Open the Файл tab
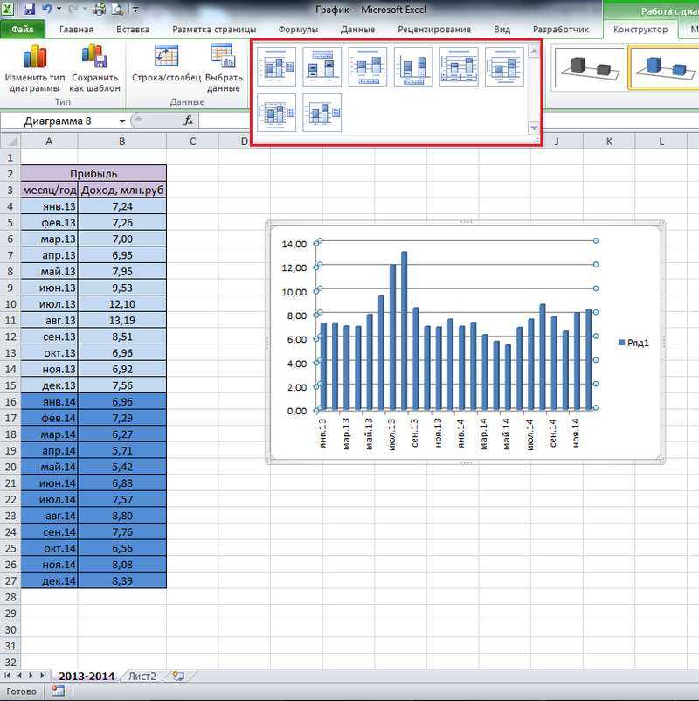699x701 pixels. tap(23, 30)
